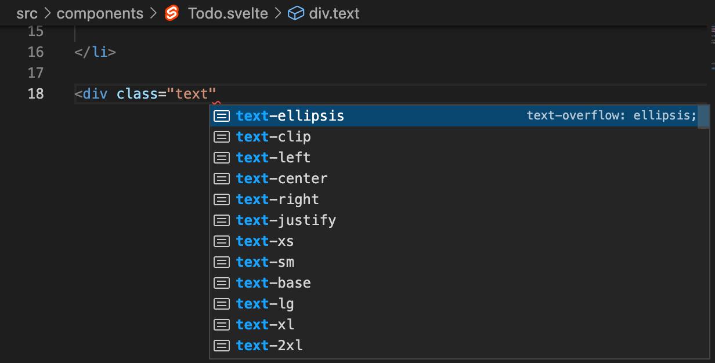Click the snippet icon beside text-ellipsis
The height and width of the screenshot is (363, 715).
coord(222,116)
